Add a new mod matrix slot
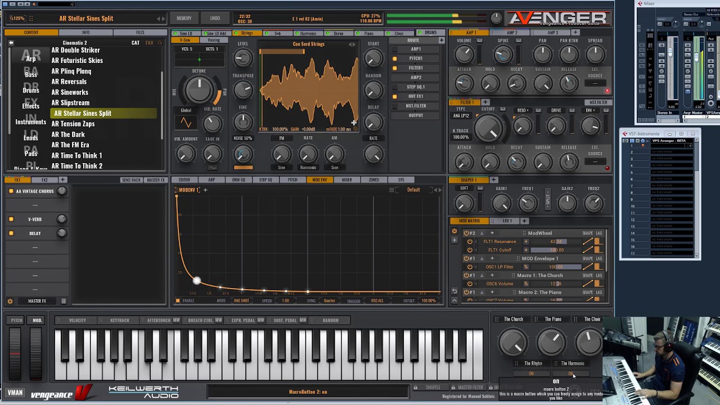Viewport: 720px width, 405px height. click(454, 240)
